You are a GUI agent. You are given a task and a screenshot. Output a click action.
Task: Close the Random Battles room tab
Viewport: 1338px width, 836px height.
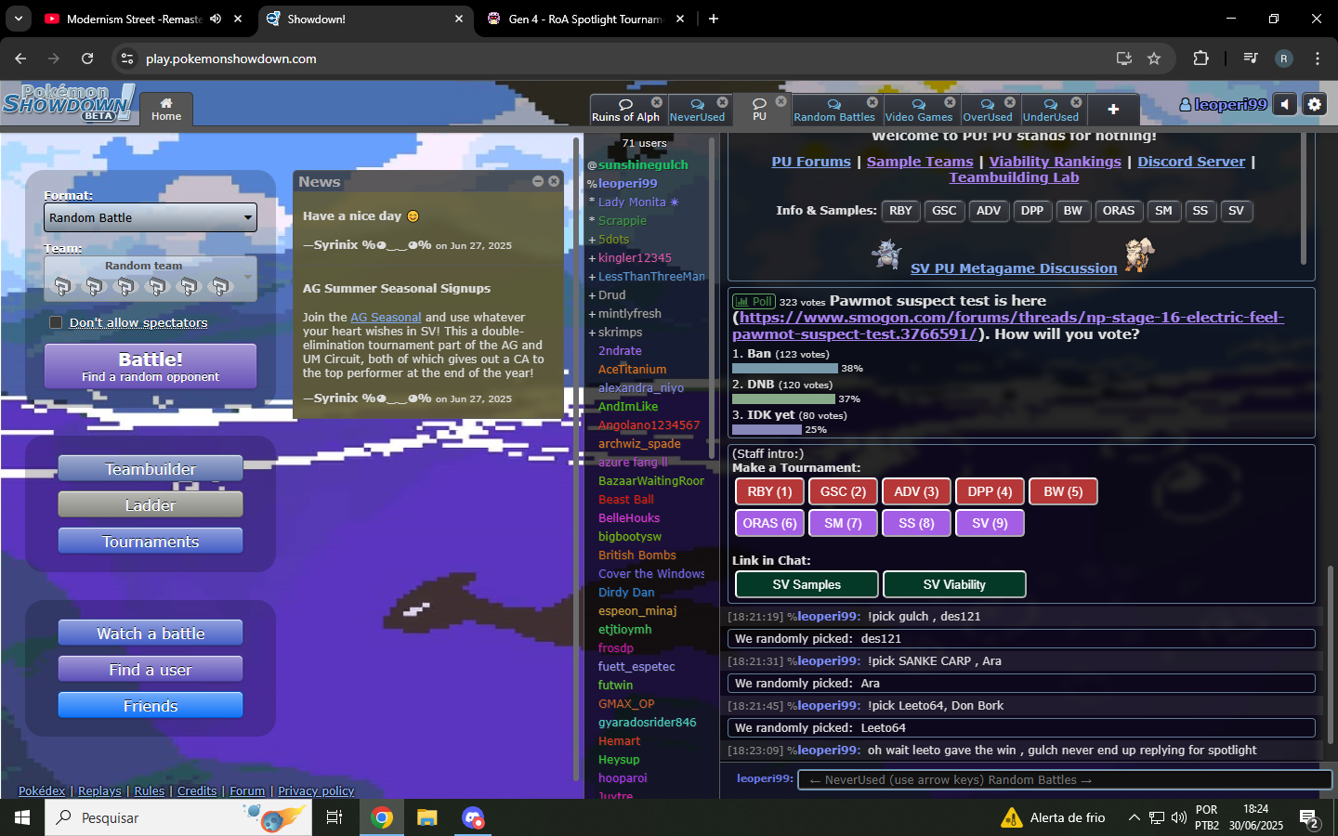872,102
